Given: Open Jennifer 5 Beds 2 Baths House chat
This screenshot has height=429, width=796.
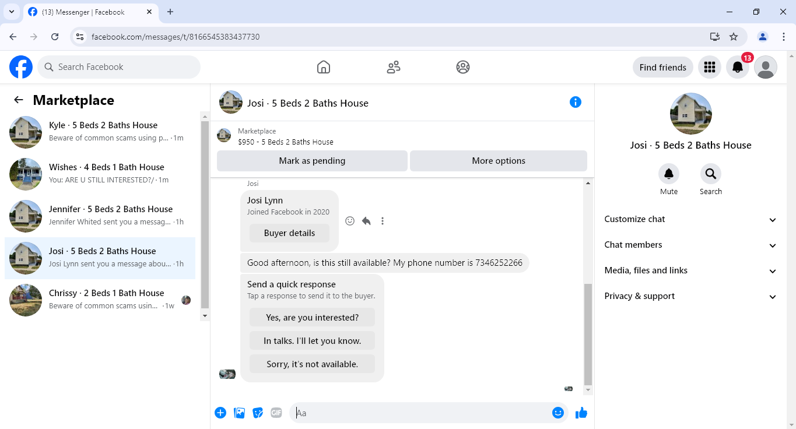Looking at the screenshot, I should click(x=100, y=216).
